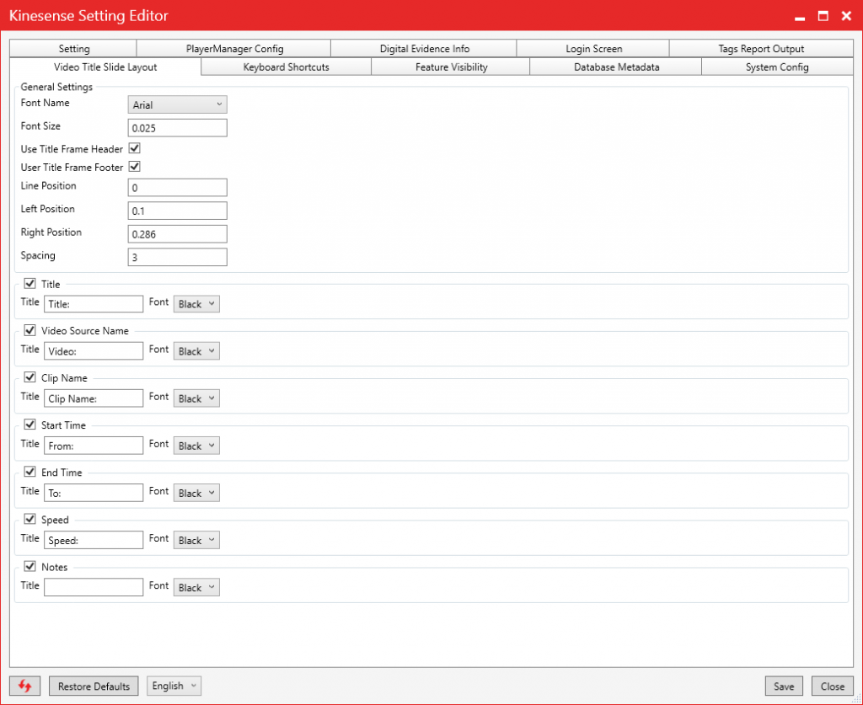Open the Digital Evidence Info tab

pyautogui.click(x=424, y=48)
